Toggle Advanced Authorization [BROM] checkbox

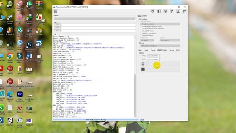coord(141,26)
